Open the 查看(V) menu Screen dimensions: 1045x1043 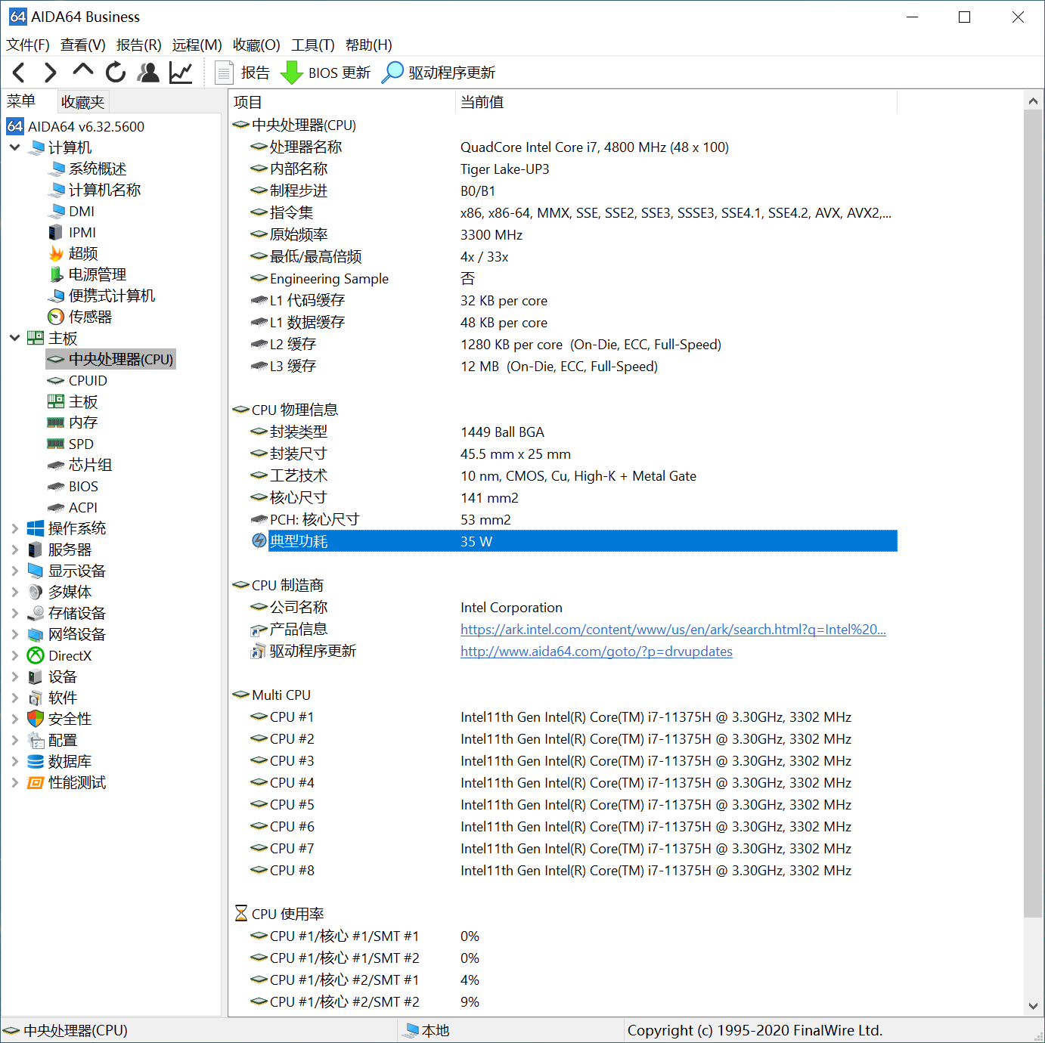(83, 45)
